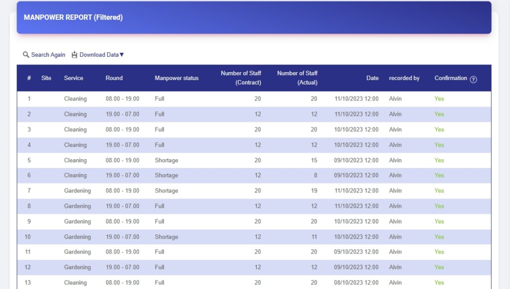Click row number 13
This screenshot has width=510, height=289.
(28, 283)
